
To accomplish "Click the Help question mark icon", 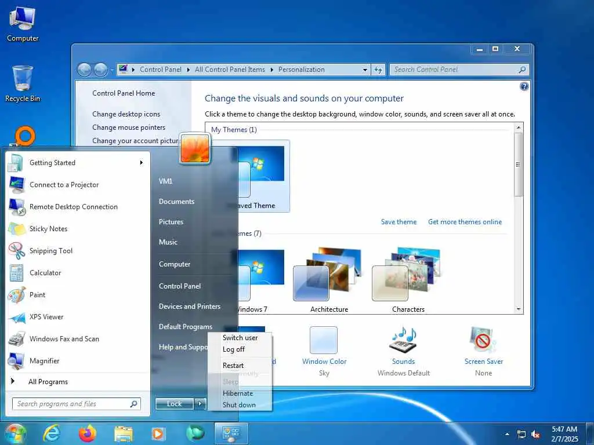I will click(x=524, y=87).
